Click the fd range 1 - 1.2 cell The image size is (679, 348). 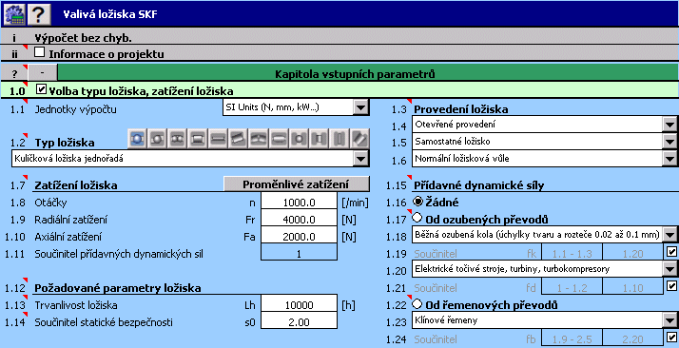(x=572, y=288)
